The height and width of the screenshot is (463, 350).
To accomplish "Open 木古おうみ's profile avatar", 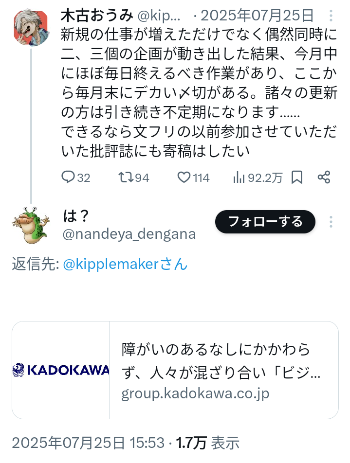I will pos(30,28).
